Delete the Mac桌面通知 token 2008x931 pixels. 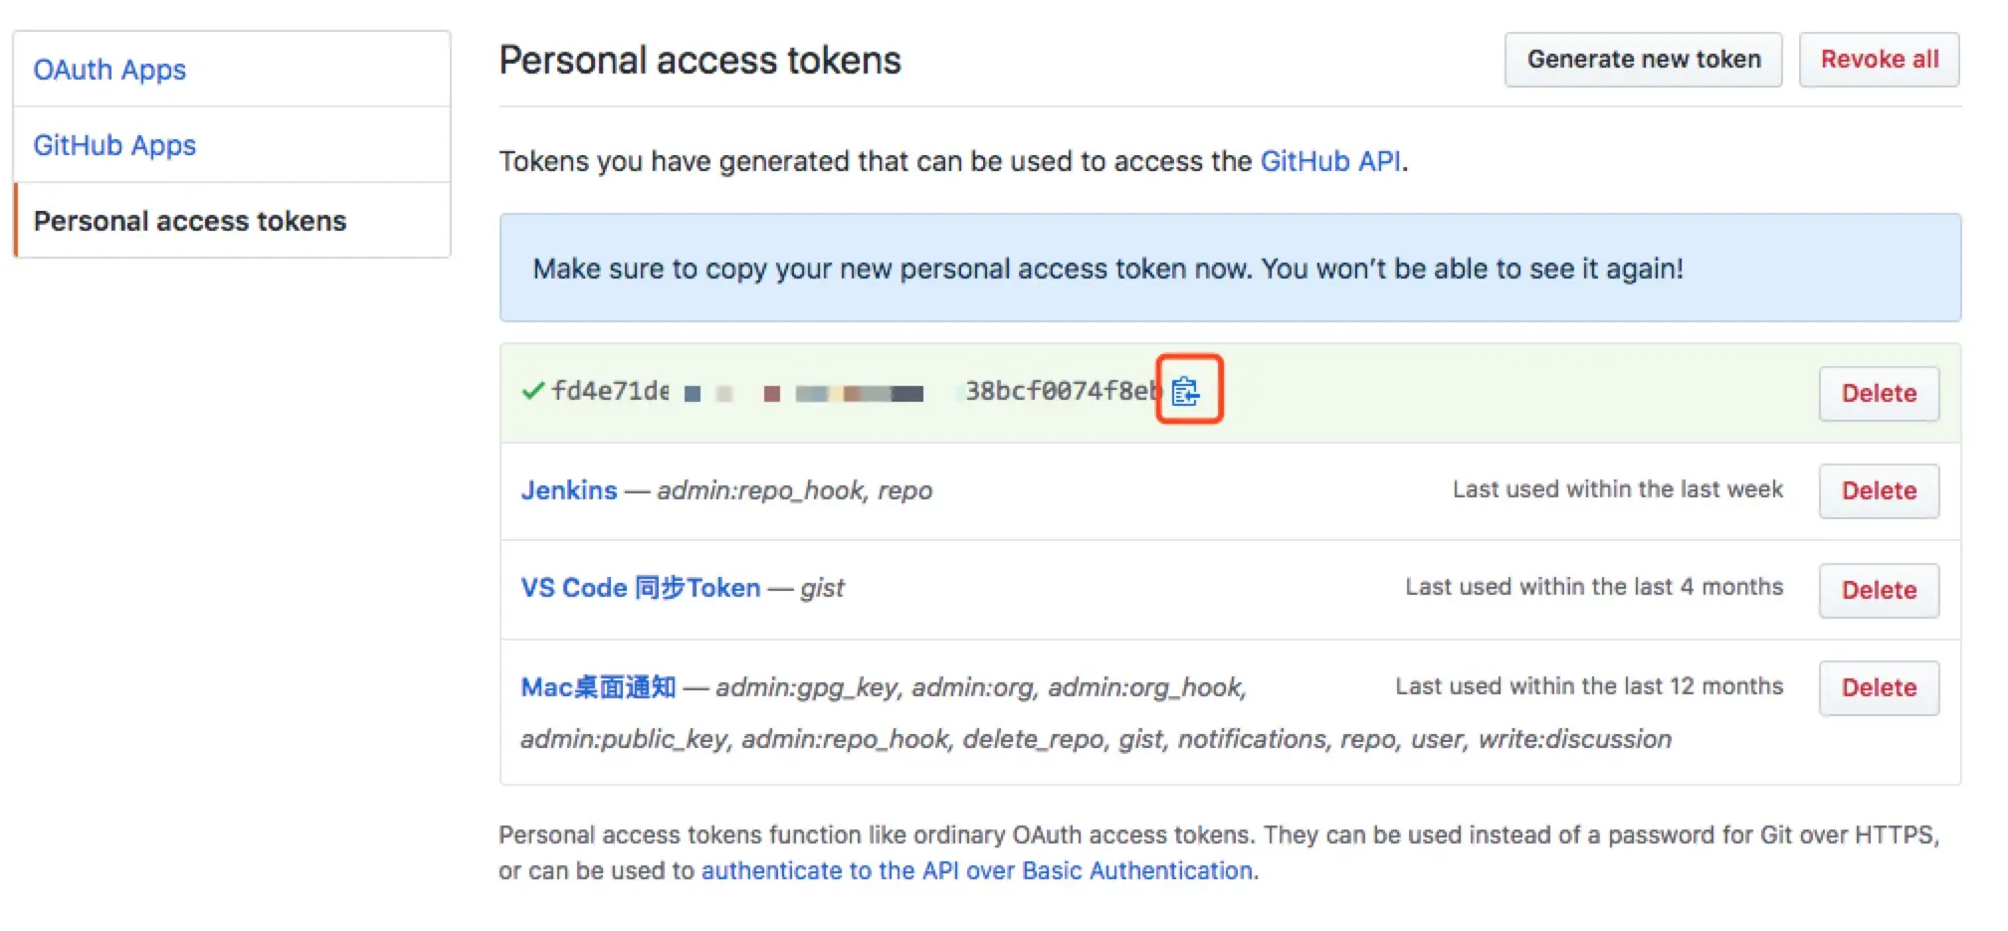coord(1878,686)
